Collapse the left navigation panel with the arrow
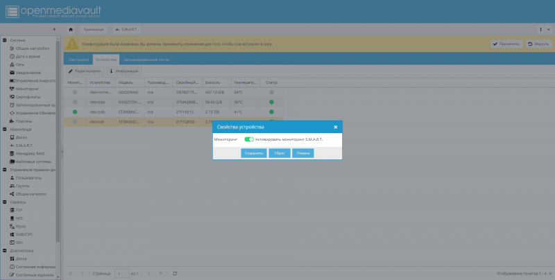 (54, 29)
